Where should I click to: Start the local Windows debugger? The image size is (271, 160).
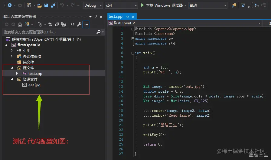162,5
